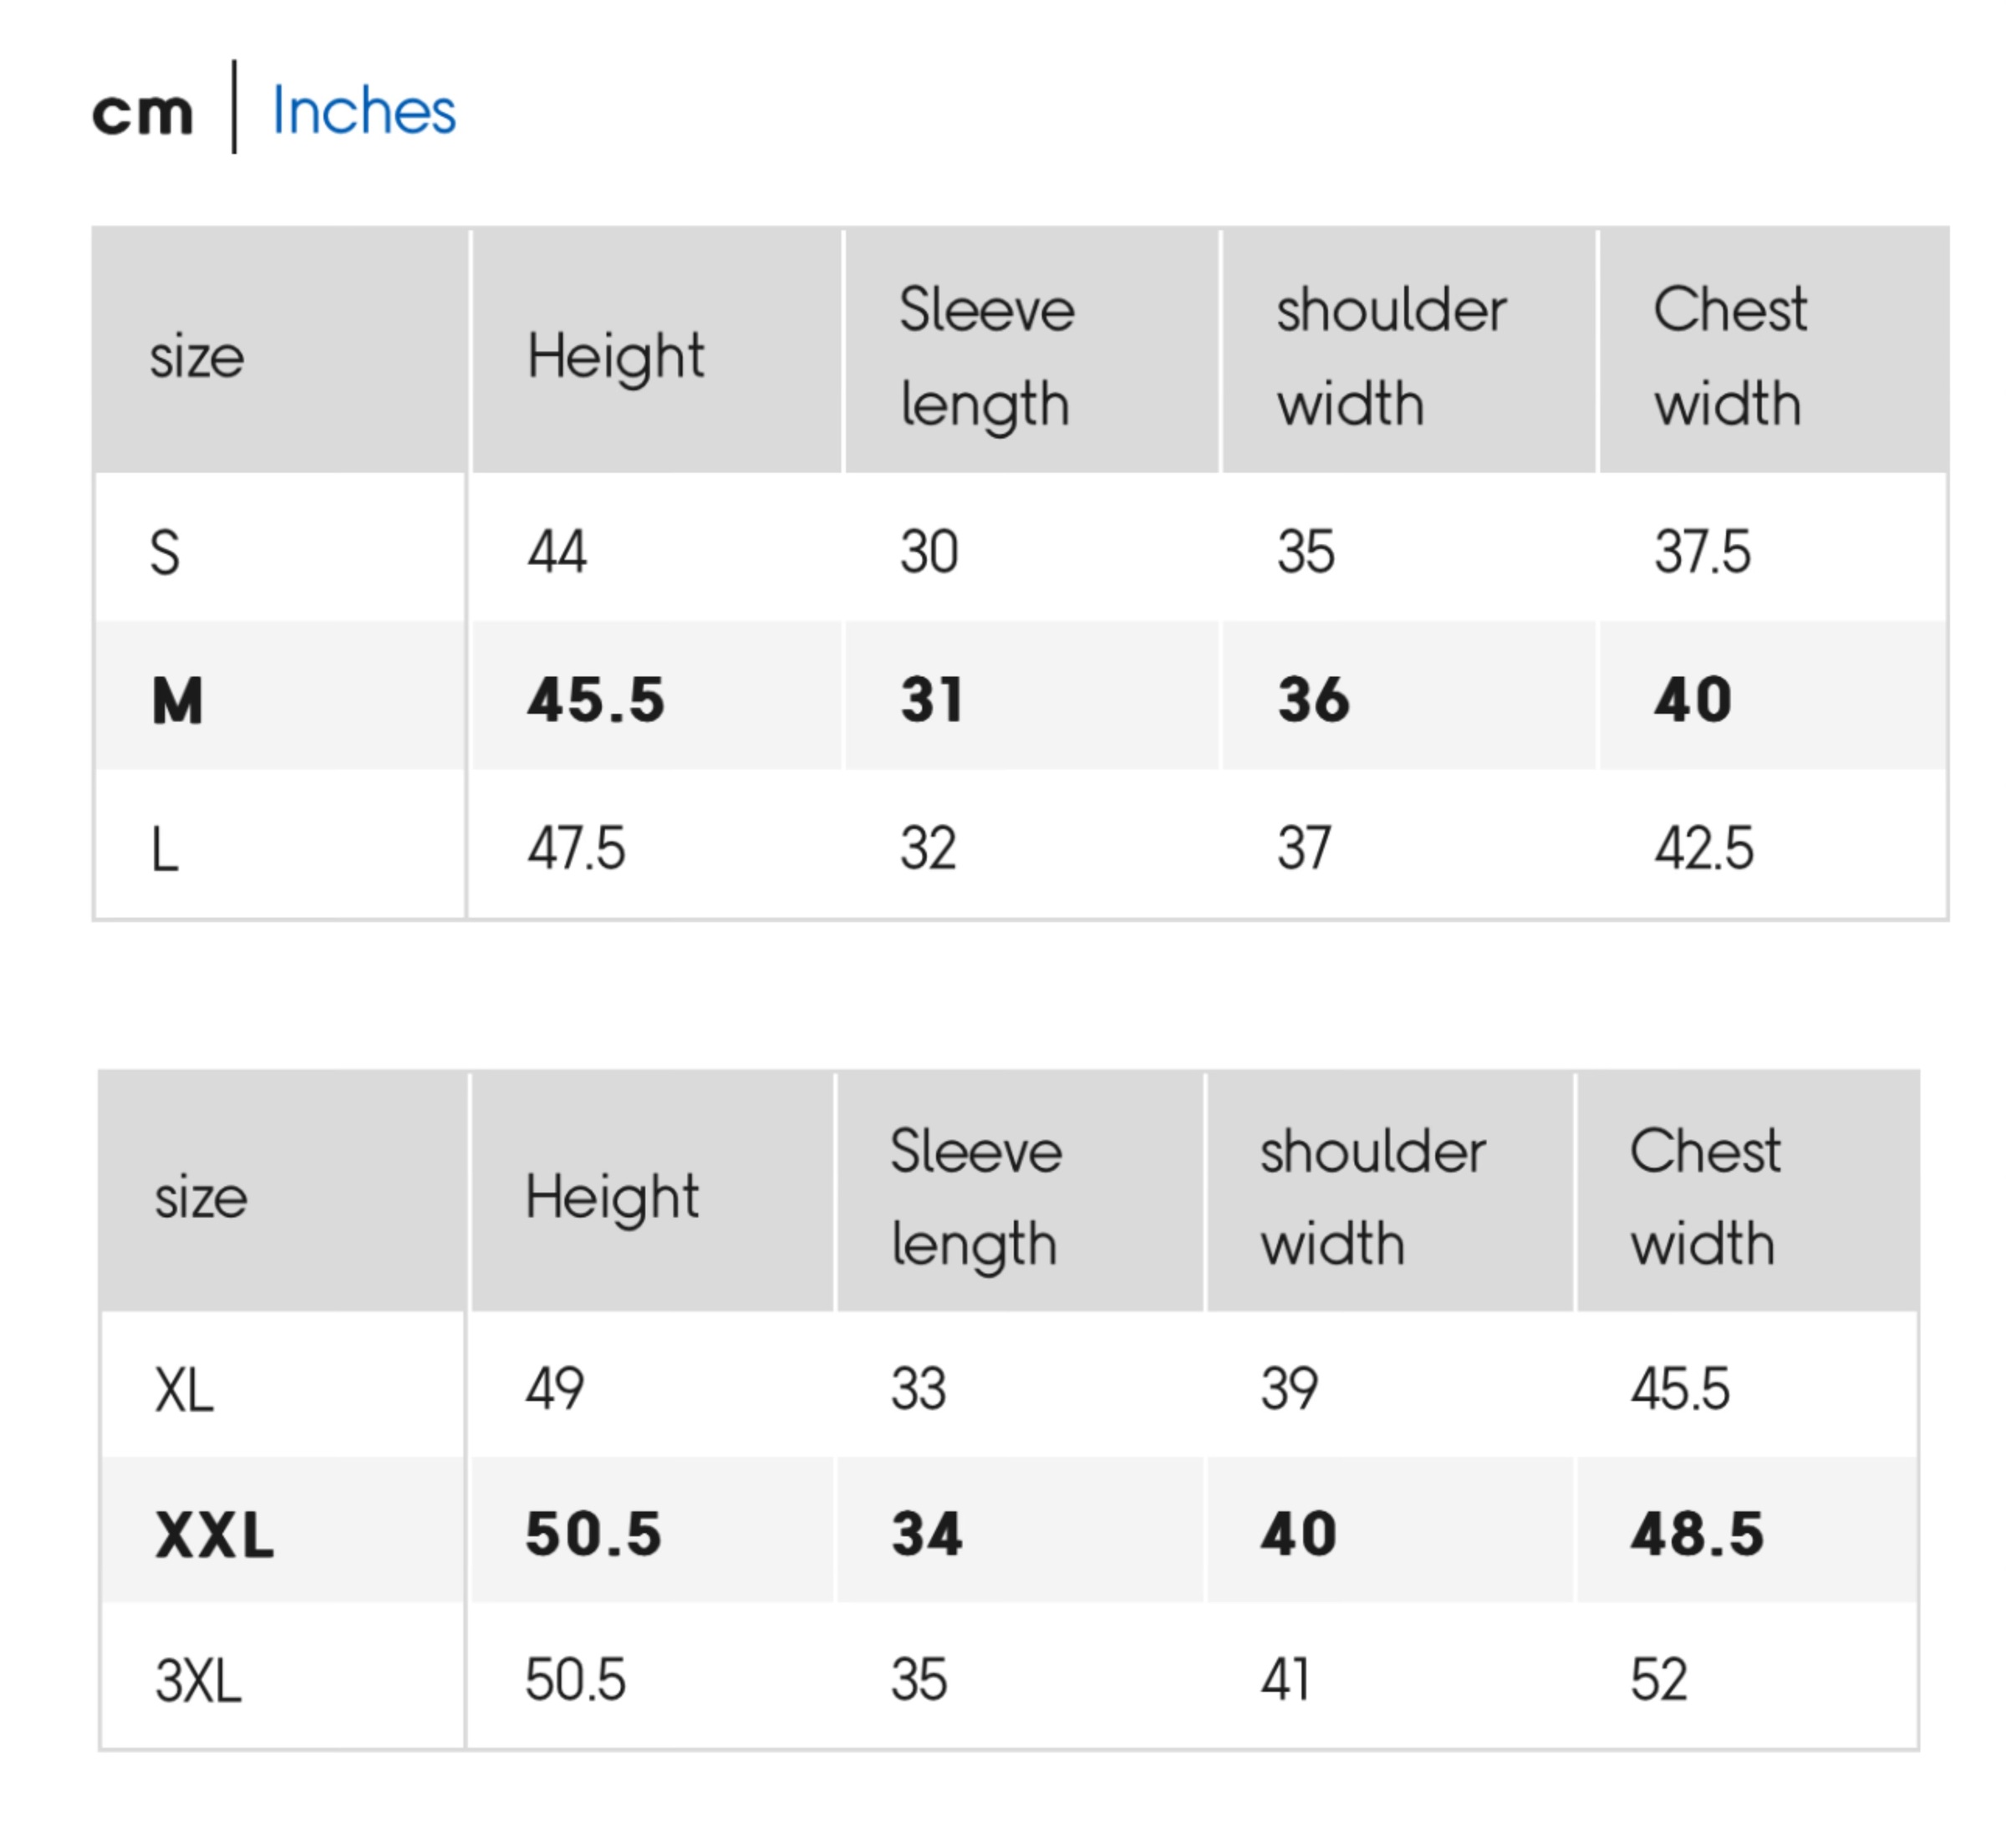The width and height of the screenshot is (2006, 1848).
Task: Click first table's Chest width header
Action: point(1730,357)
